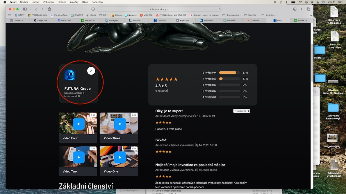Toggle the Safari sidebar
The image size is (346, 194).
point(25,9)
